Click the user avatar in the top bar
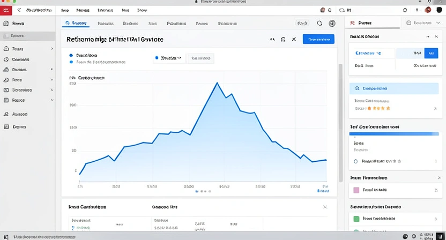Screen dimensions: 446x240 (x=428, y=10)
